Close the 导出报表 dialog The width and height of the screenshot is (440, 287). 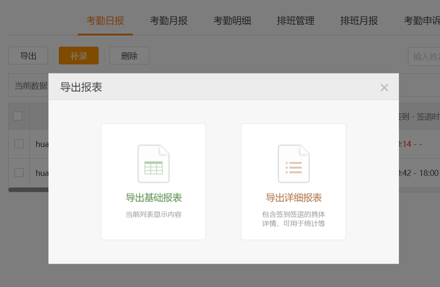(384, 87)
